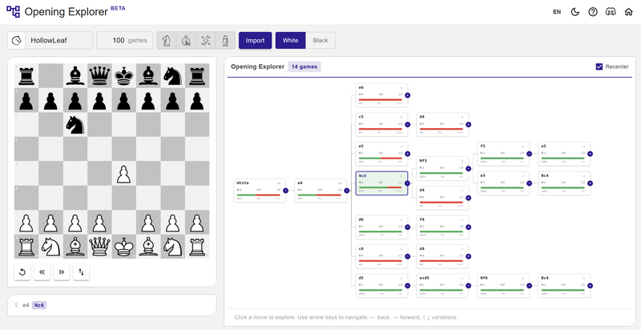Open the EN language selector
This screenshot has width=641, height=330.
557,12
